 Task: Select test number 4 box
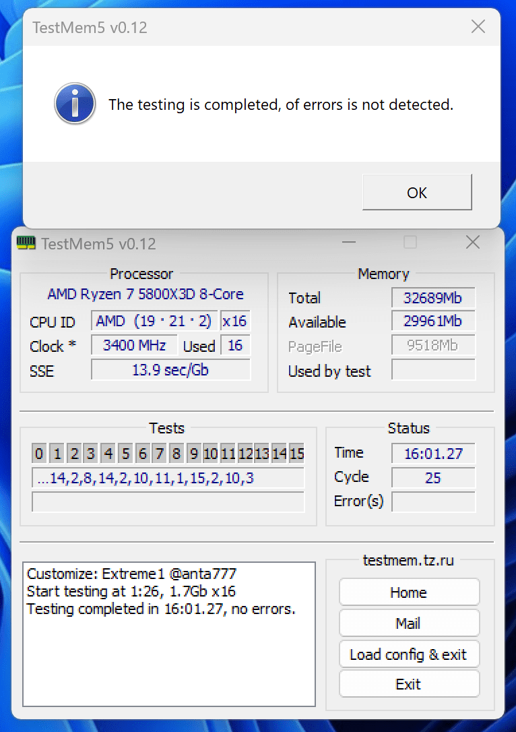click(108, 454)
